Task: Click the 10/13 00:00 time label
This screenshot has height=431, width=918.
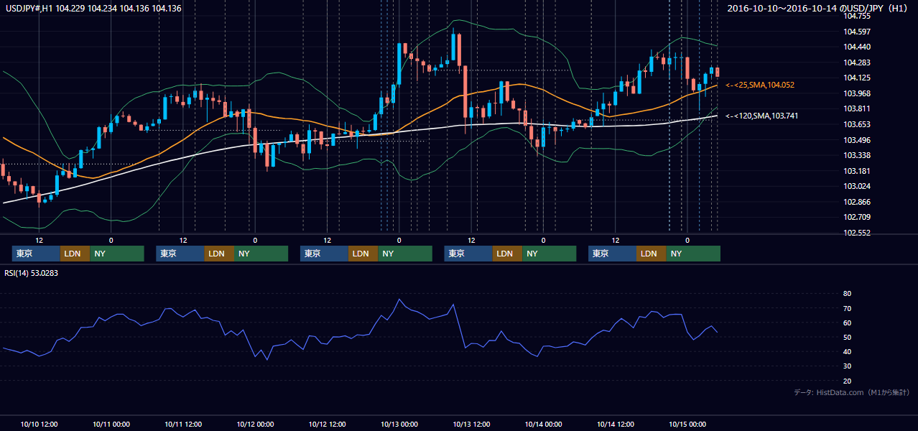Action: (399, 424)
